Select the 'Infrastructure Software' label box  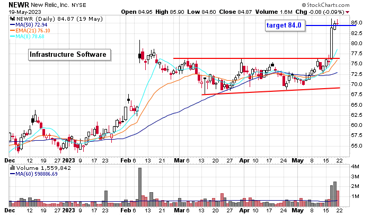point(68,55)
